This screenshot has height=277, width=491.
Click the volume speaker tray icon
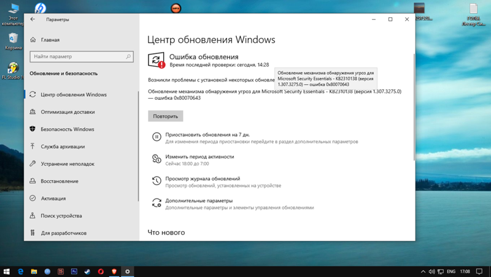coord(432,271)
